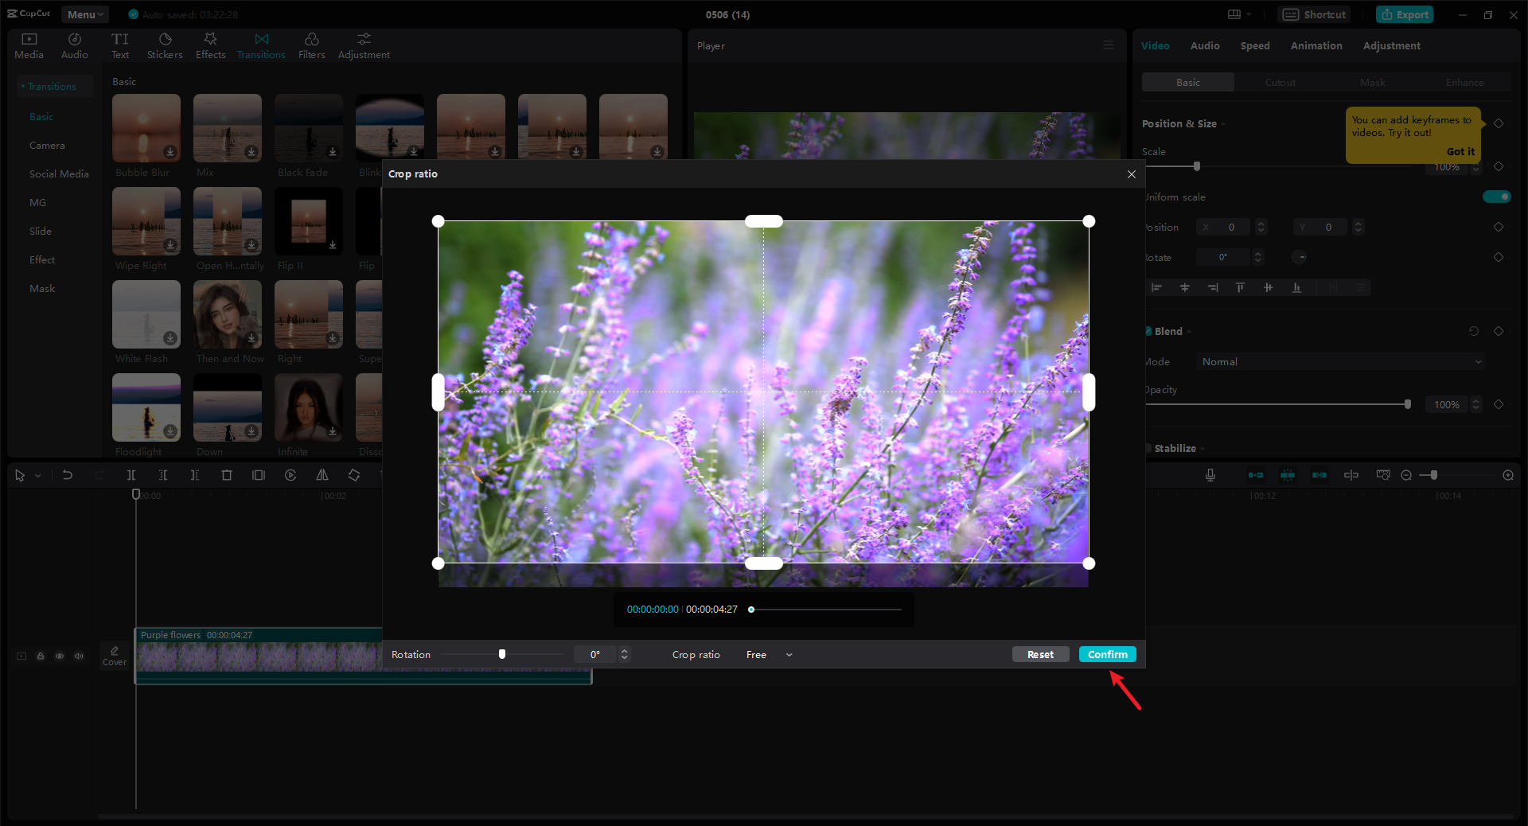The height and width of the screenshot is (826, 1528).
Task: Open the Stickers panel
Action: coord(165,45)
